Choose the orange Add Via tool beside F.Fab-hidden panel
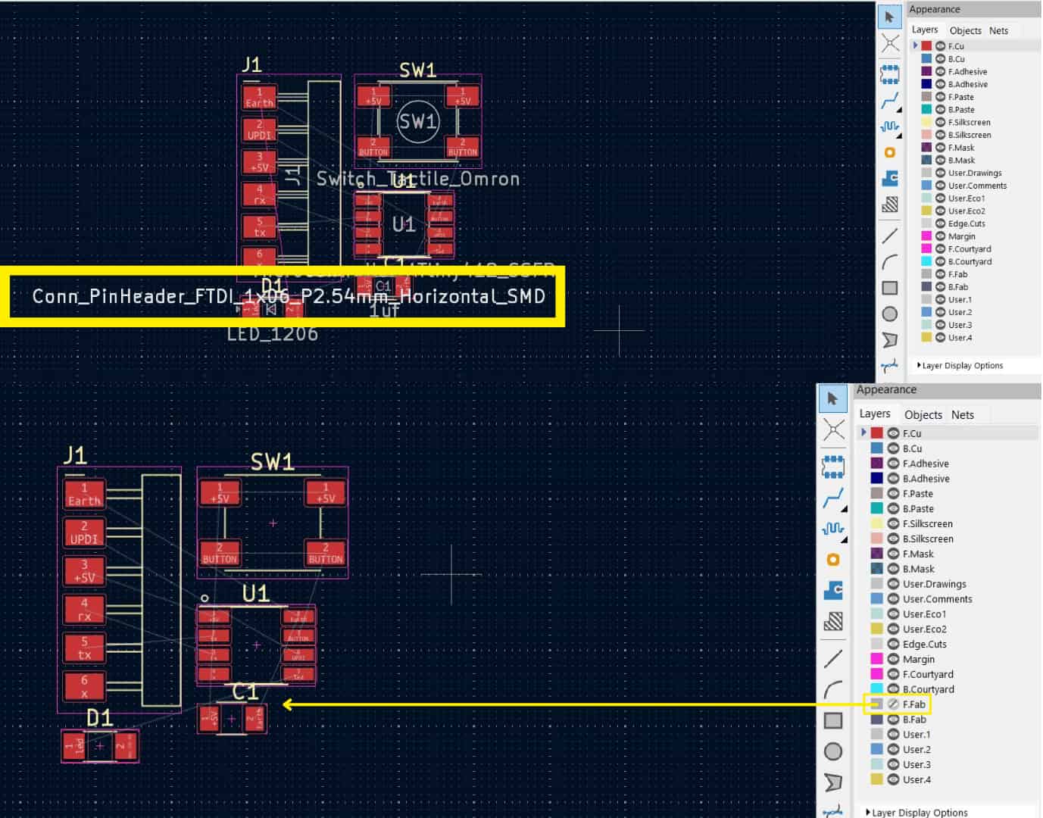 pos(832,559)
